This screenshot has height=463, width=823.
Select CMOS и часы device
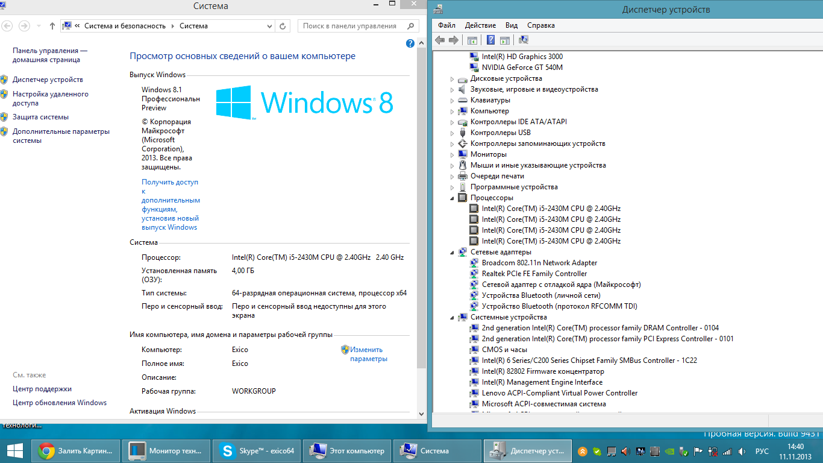click(x=504, y=350)
